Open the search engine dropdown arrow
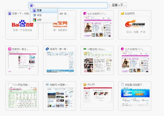This screenshot has height=116, width=164. click(x=35, y=6)
